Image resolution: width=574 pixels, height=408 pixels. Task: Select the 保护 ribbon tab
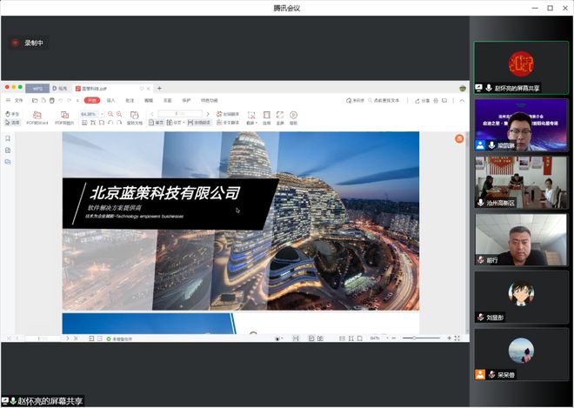click(x=186, y=100)
